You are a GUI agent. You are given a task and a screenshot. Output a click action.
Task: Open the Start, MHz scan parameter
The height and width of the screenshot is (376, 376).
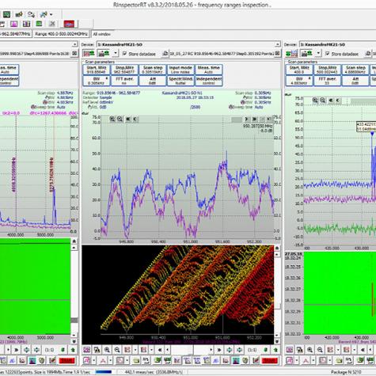pos(97,70)
